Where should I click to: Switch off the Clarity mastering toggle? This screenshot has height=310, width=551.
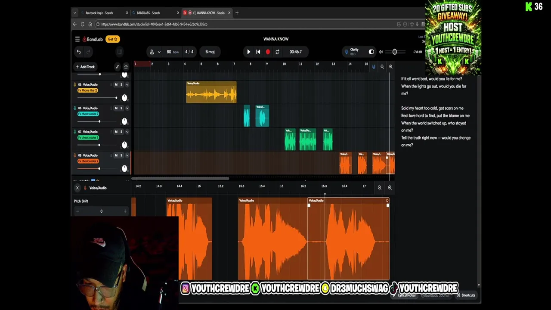371,52
